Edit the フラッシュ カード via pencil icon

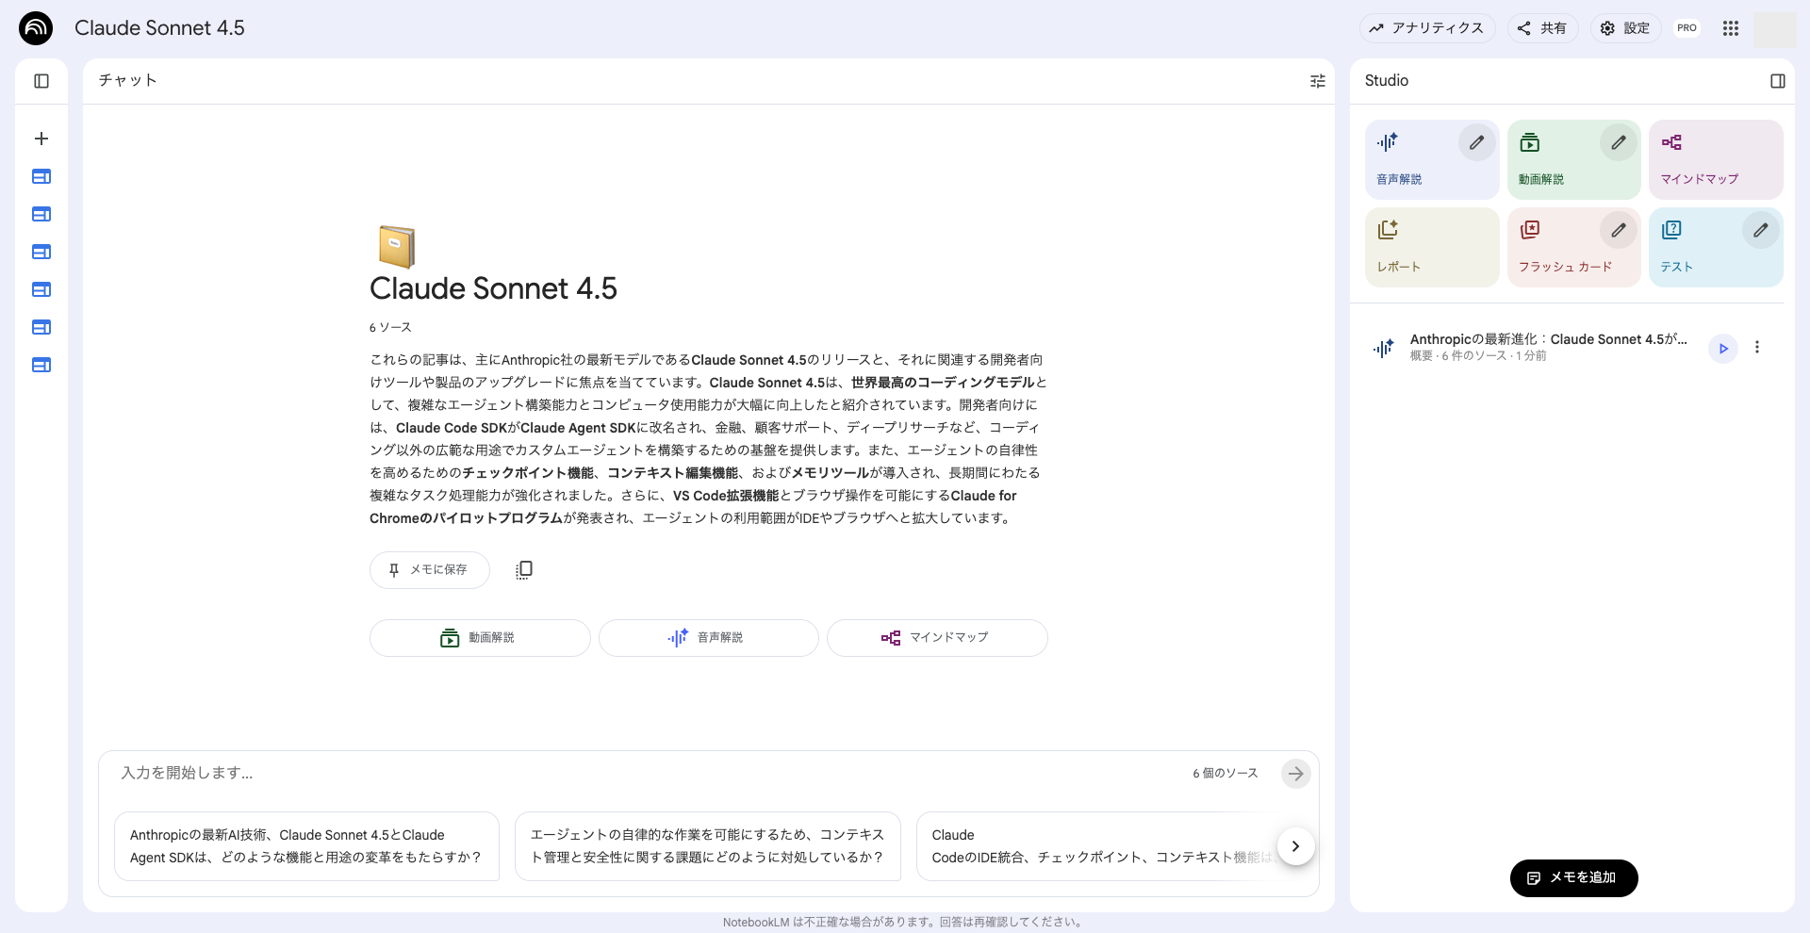click(1619, 230)
